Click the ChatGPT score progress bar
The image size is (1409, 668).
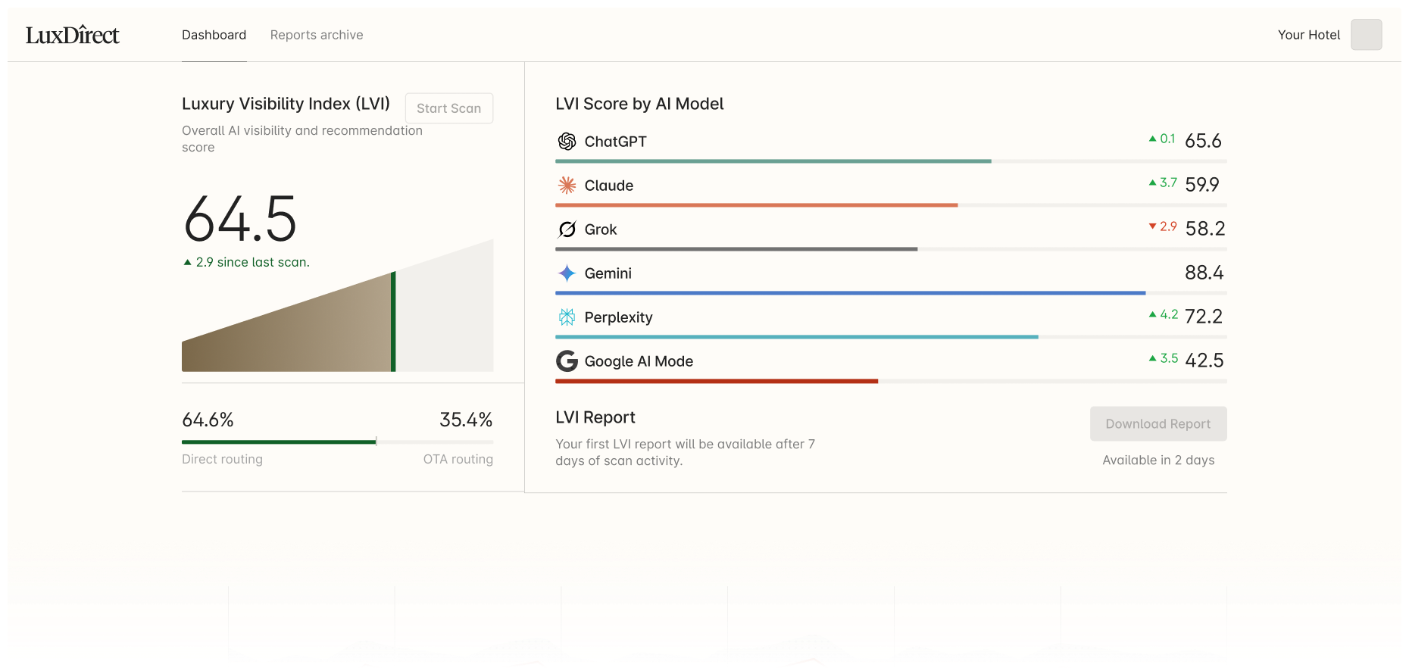[891, 161]
